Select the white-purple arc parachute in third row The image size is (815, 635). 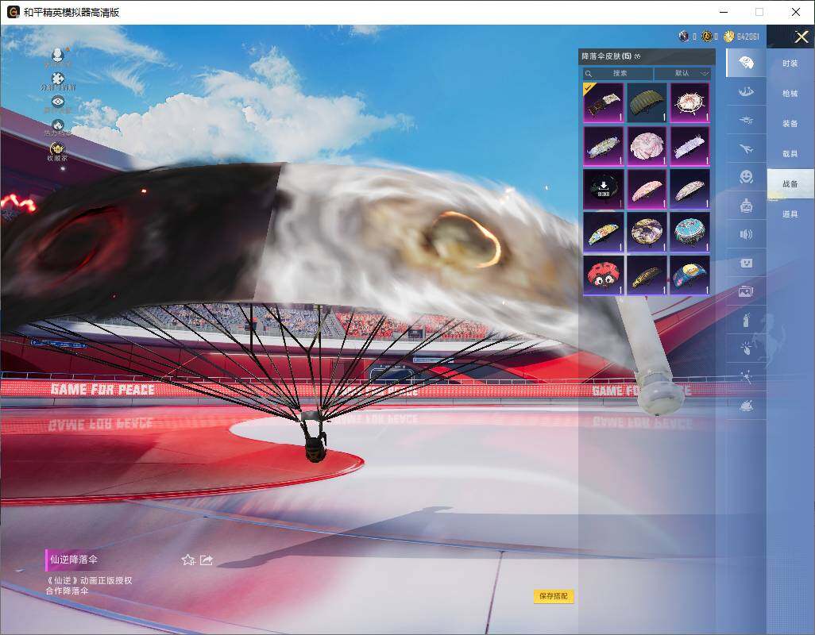pyautogui.click(x=689, y=189)
